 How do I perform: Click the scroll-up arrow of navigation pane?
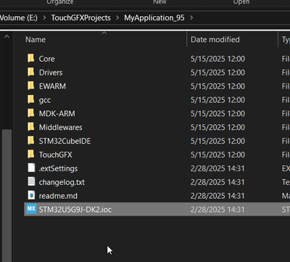point(7,37)
